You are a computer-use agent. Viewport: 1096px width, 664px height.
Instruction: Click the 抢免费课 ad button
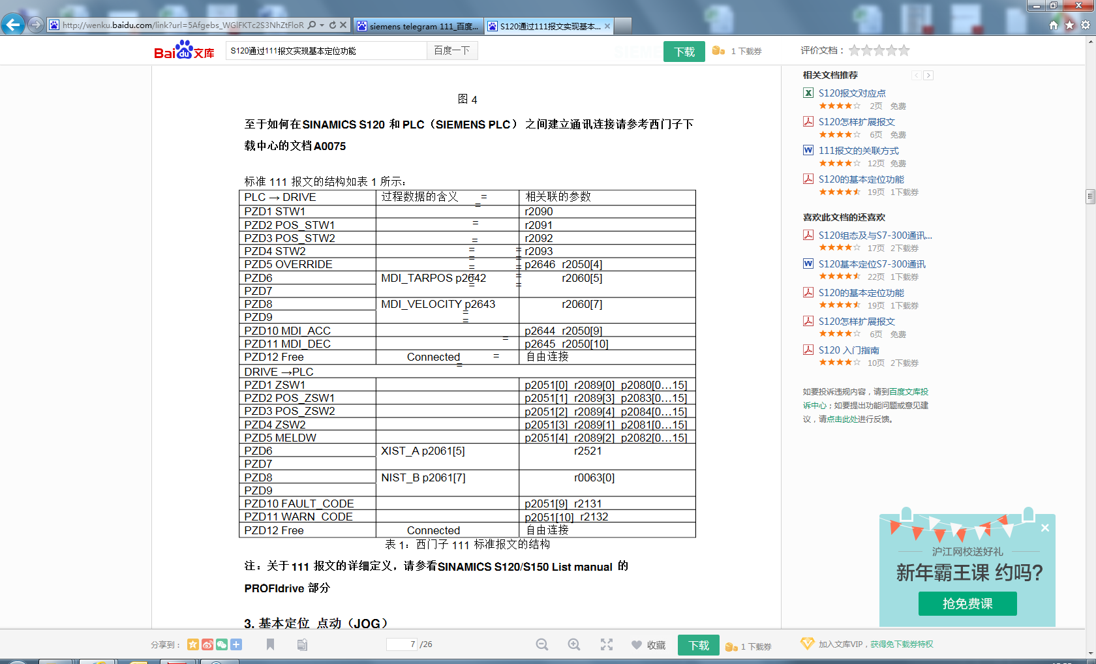967,604
